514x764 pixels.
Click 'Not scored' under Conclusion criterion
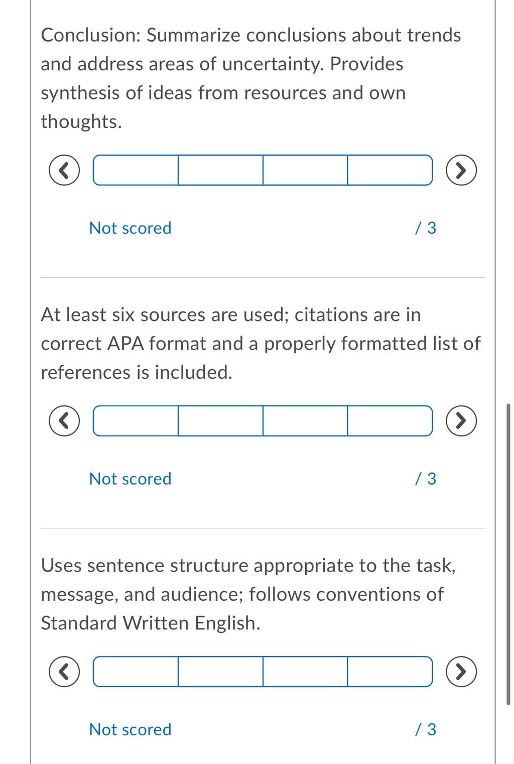coord(130,228)
